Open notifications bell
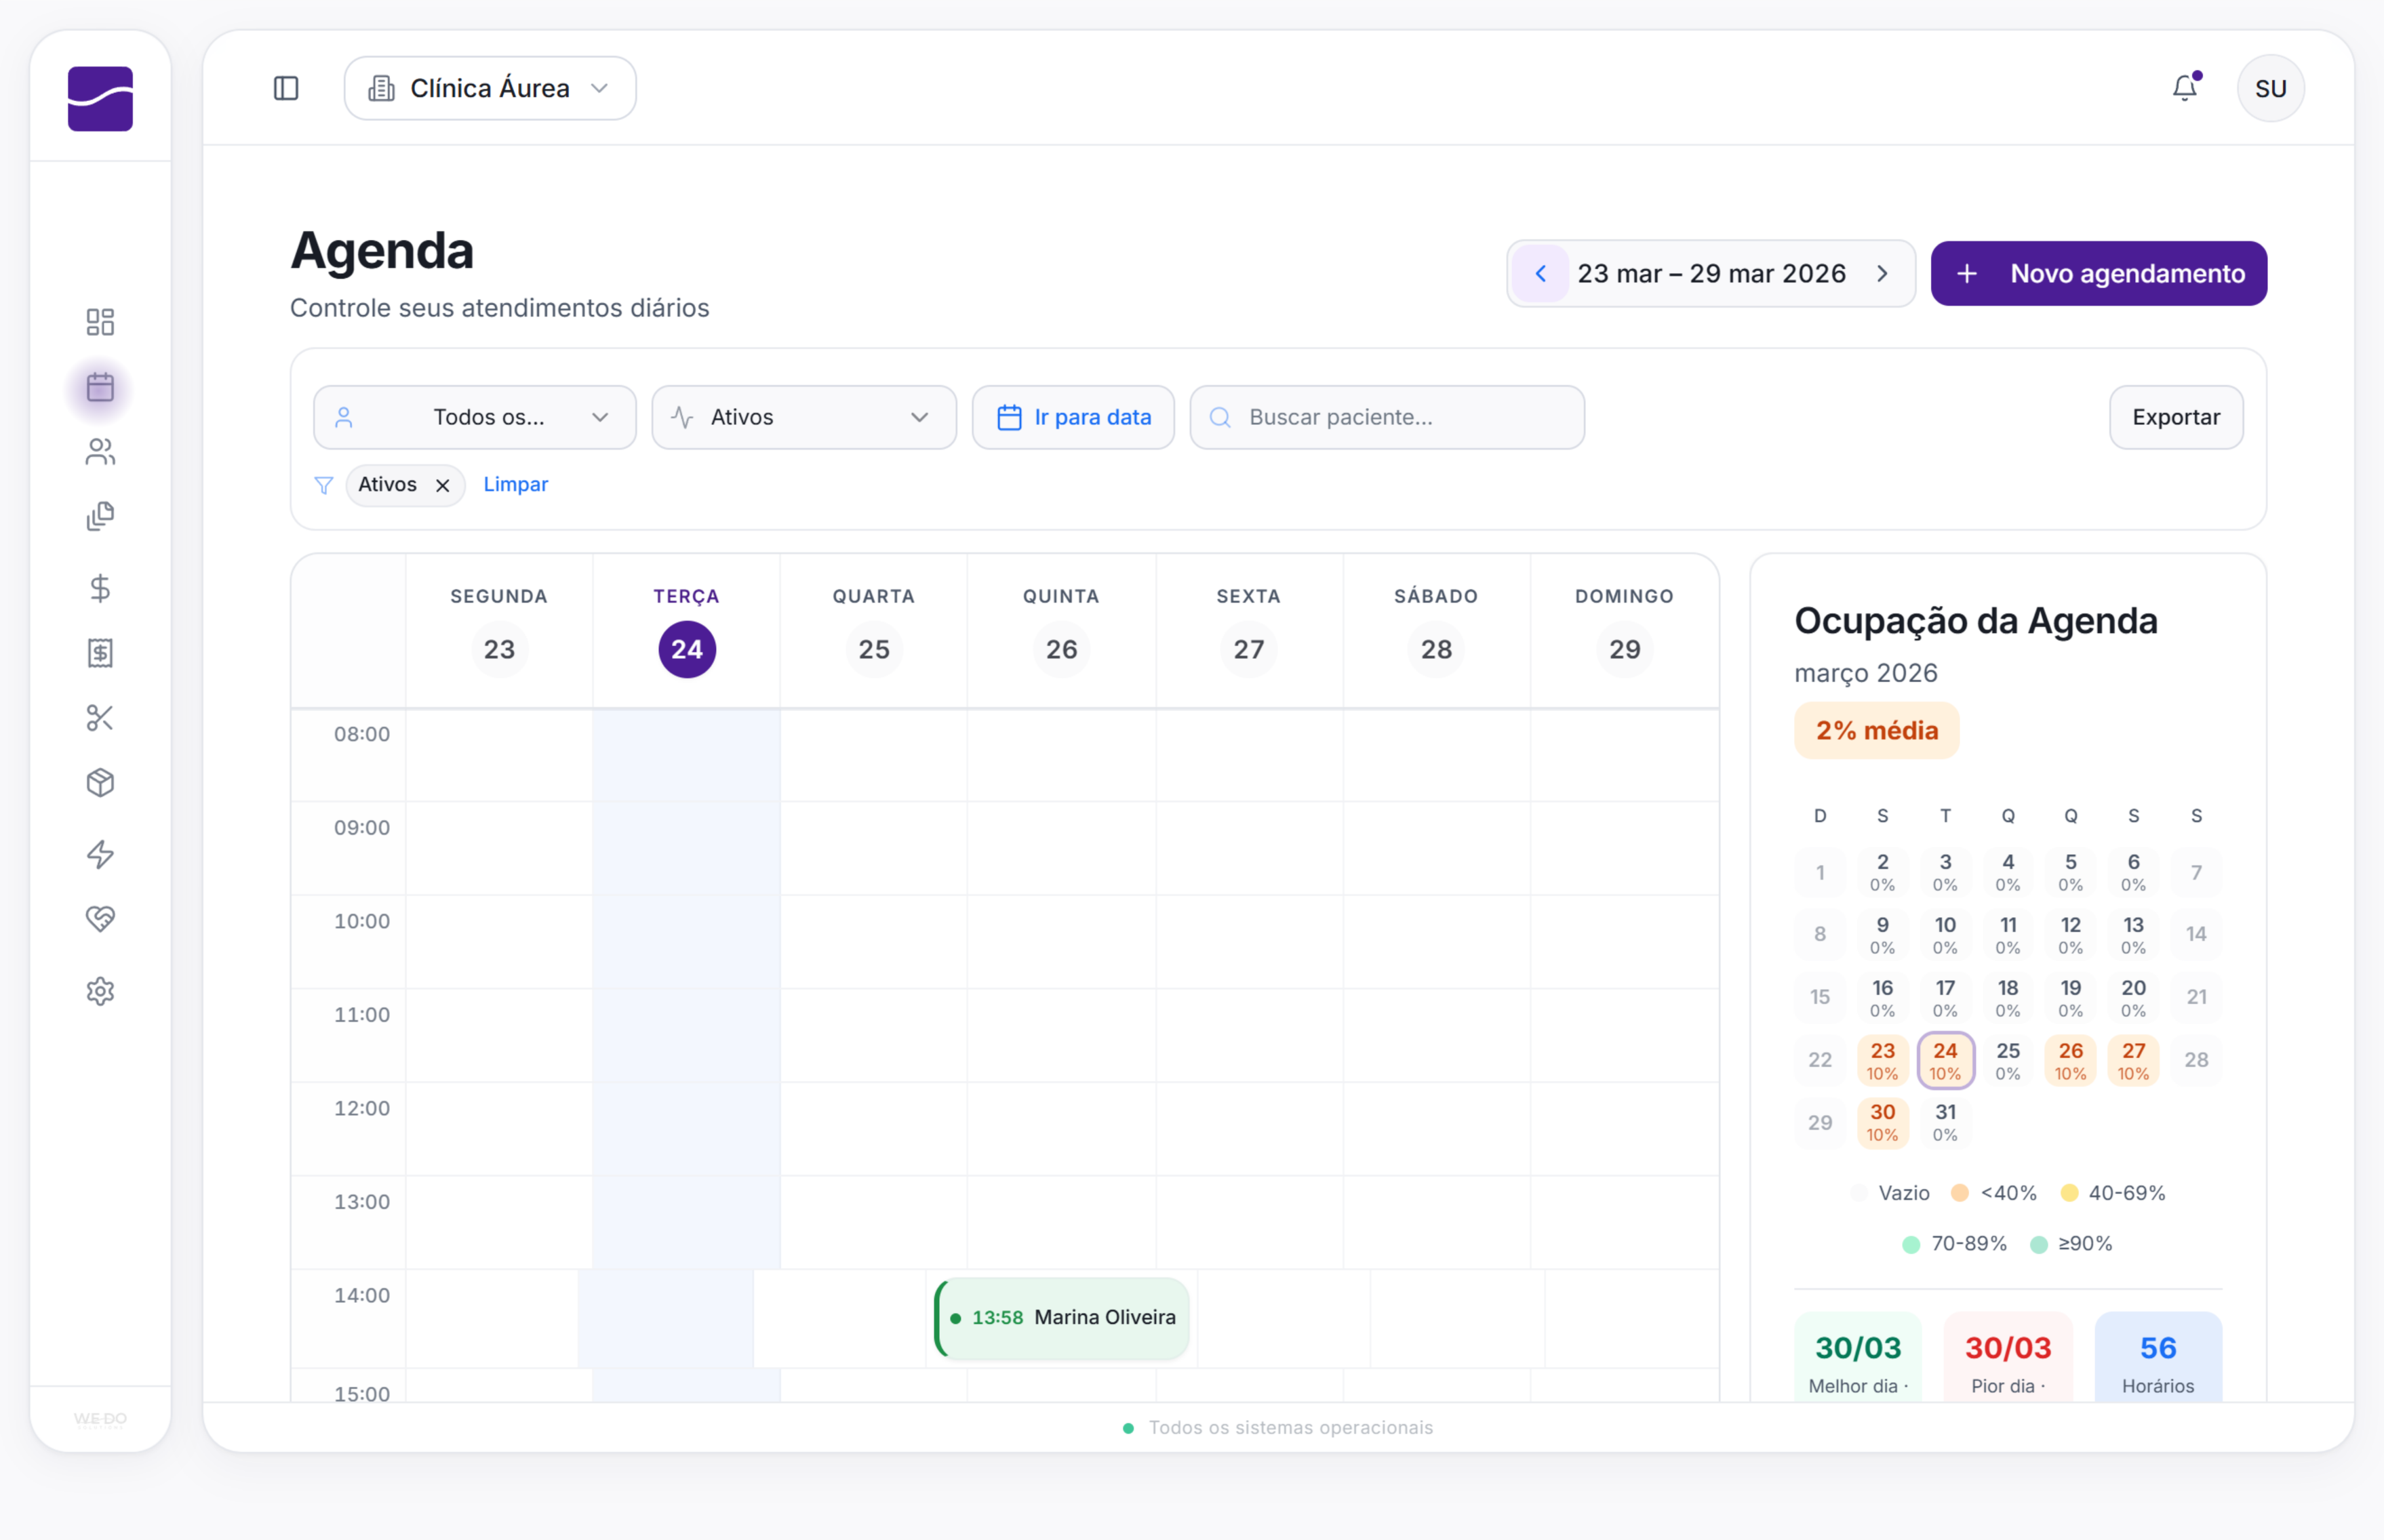The width and height of the screenshot is (2384, 1540). (x=2185, y=88)
